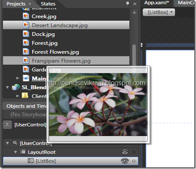The image size is (196, 169).
Task: Click the [UserControl] scope label
Action: click(30, 125)
